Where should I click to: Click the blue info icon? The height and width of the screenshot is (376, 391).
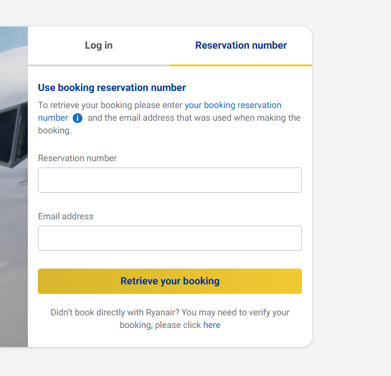point(78,118)
